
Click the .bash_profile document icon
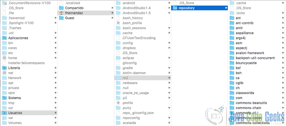118,23
